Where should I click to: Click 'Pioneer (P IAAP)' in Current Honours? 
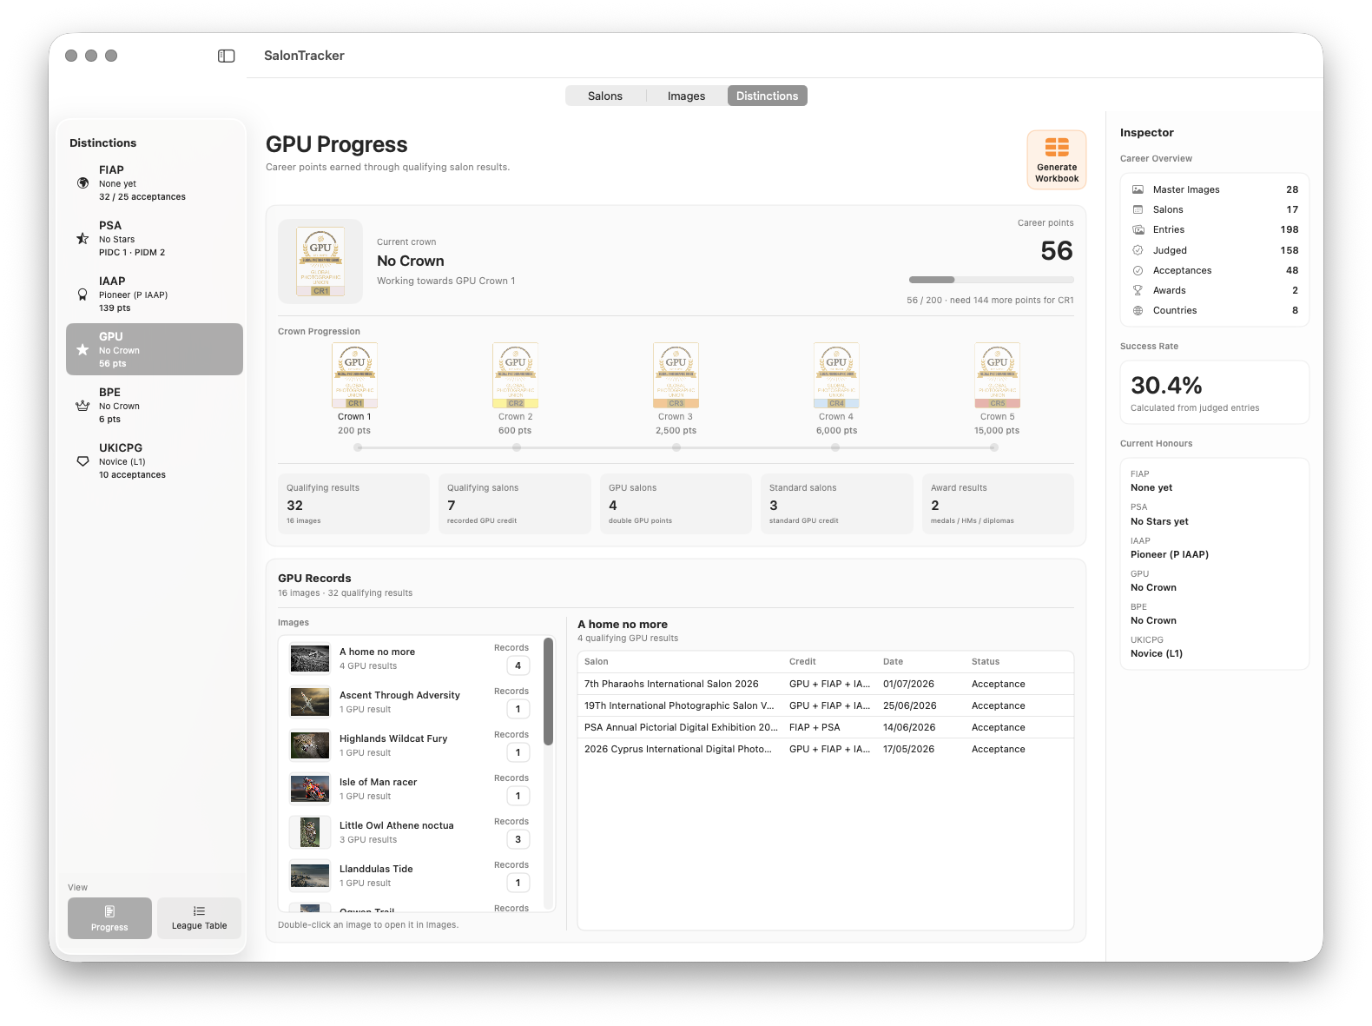click(x=1170, y=554)
